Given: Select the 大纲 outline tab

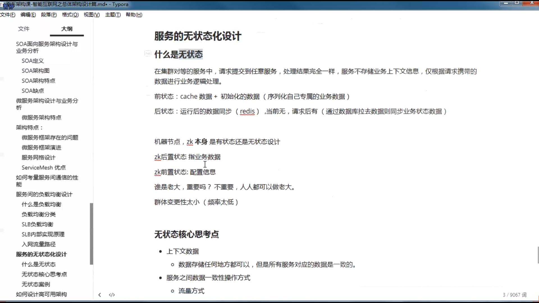Looking at the screenshot, I should [67, 29].
